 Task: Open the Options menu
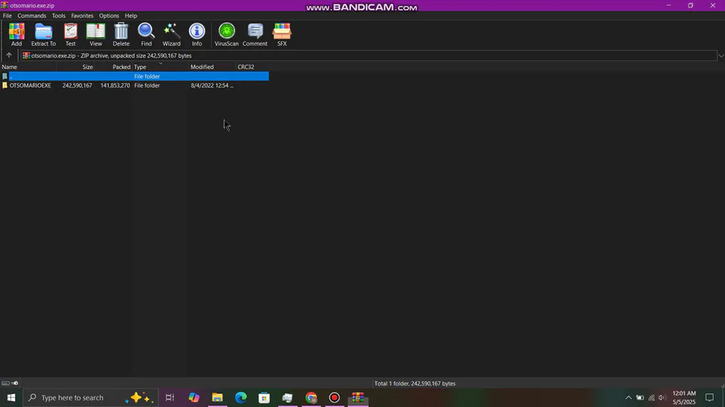[x=109, y=16]
